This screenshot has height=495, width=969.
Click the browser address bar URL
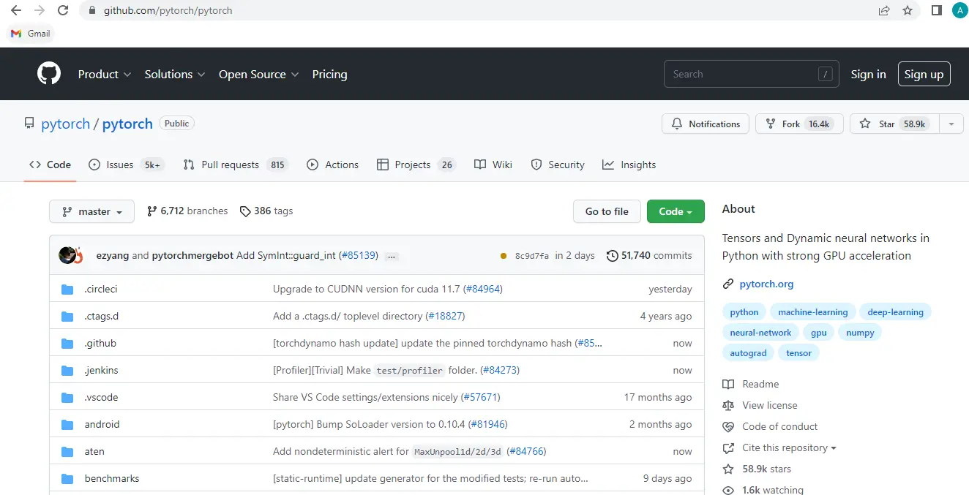click(168, 11)
